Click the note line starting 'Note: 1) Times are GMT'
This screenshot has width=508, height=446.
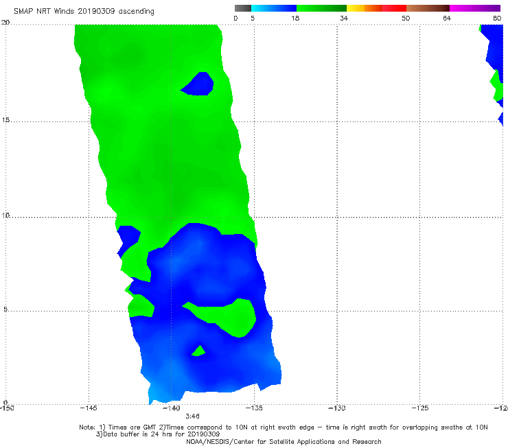click(x=283, y=427)
